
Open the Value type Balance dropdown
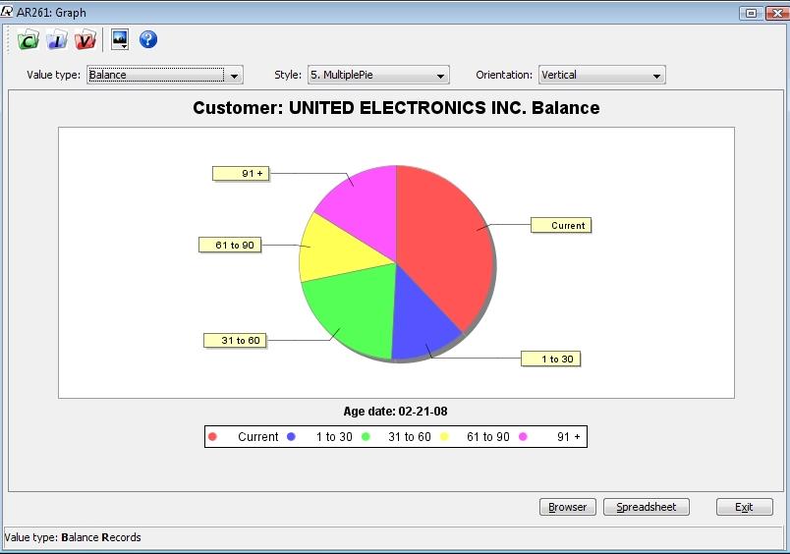(x=165, y=75)
